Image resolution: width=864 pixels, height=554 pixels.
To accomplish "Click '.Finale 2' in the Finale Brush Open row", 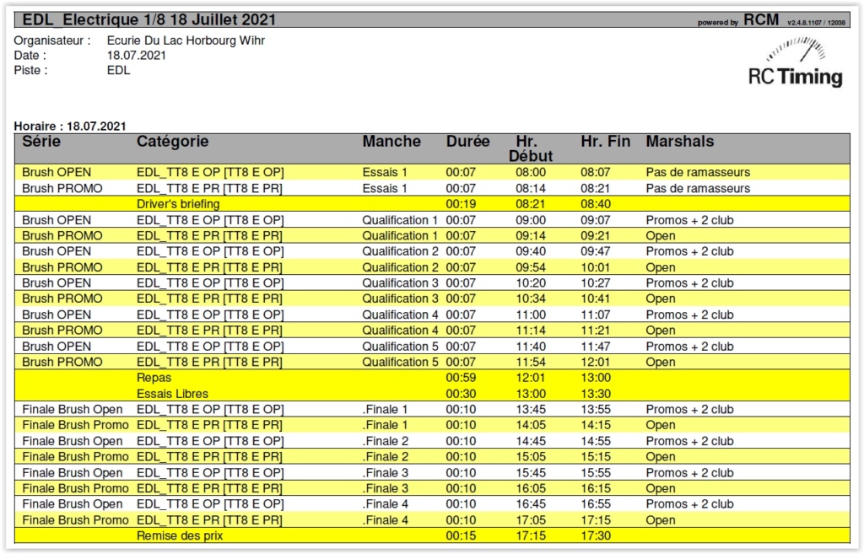I will tap(385, 441).
